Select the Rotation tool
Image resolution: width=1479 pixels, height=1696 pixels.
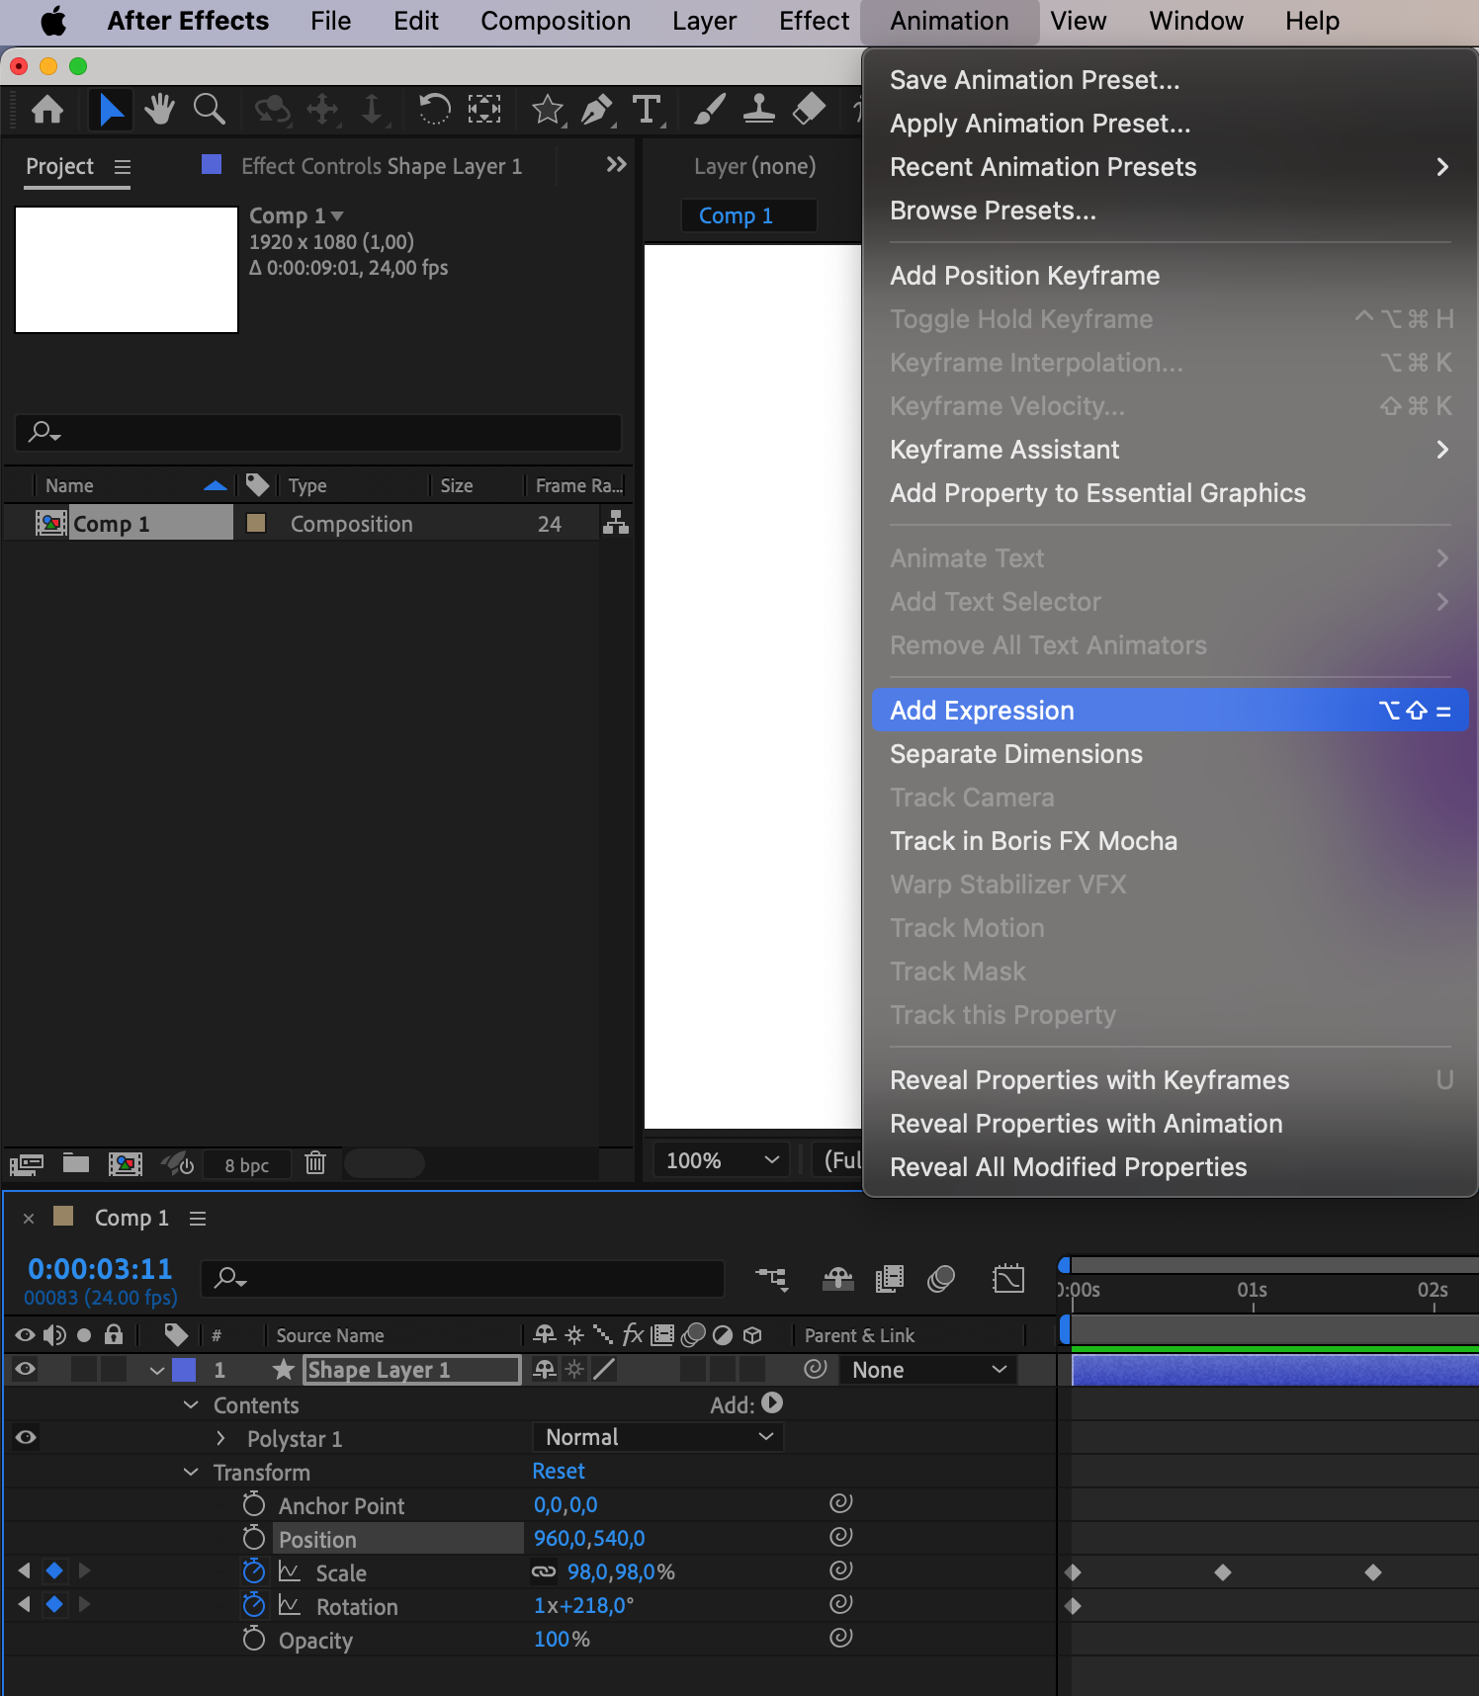[x=434, y=109]
